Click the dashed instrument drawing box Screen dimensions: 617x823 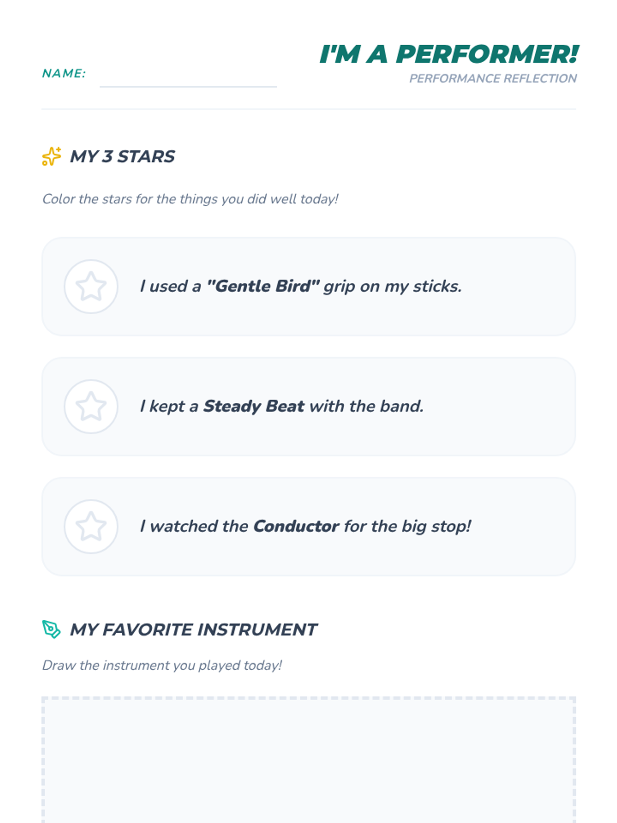click(x=308, y=761)
